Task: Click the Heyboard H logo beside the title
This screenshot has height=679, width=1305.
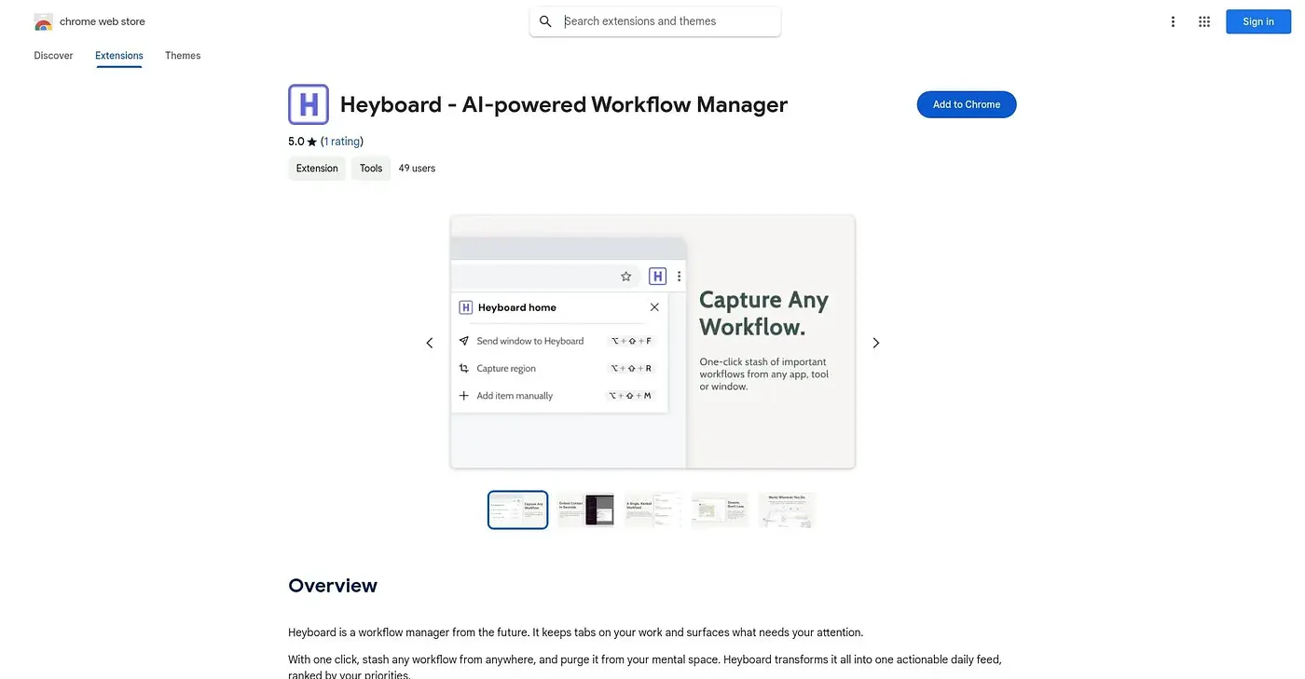Action: pos(309,104)
